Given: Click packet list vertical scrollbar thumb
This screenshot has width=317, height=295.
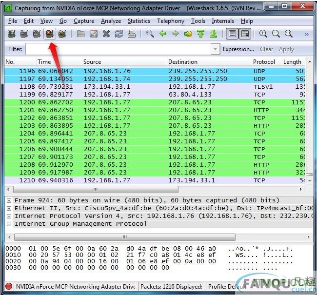Looking at the screenshot, I should pos(310,175).
